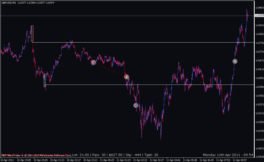Click the highlighted current price label 1.6397
The image size is (264, 162).
[x=259, y=16]
